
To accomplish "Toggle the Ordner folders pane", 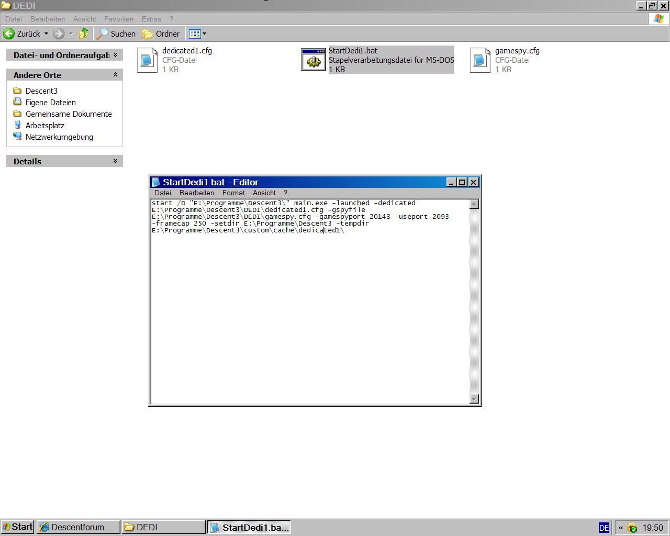I will coord(161,33).
